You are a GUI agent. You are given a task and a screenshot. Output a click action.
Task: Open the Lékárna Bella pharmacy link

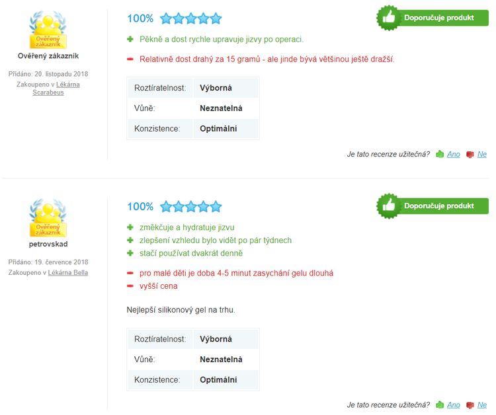click(x=68, y=272)
